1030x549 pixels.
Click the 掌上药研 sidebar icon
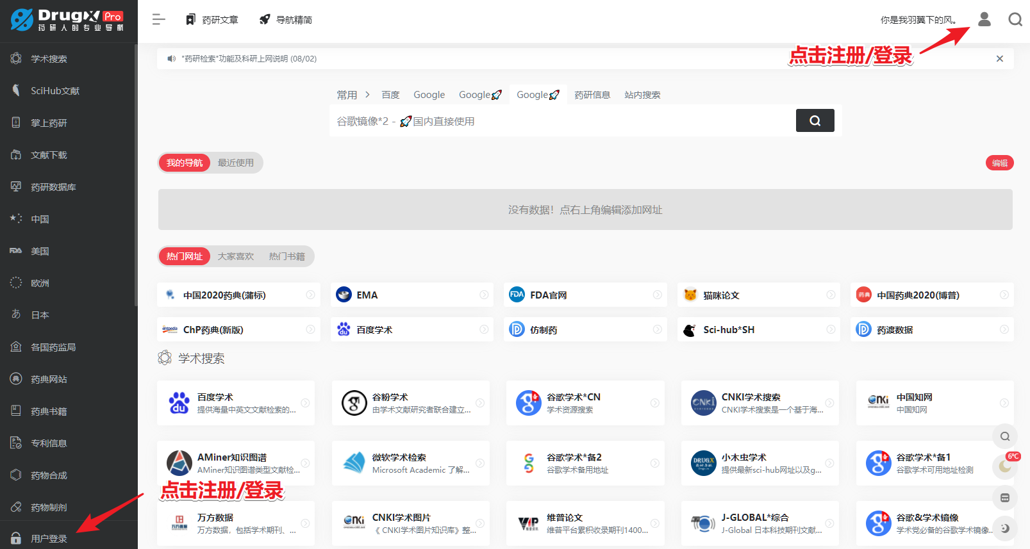(x=16, y=122)
